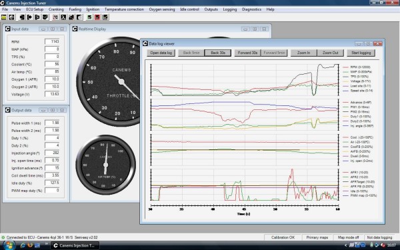Open the Fueling menu
Image resolution: width=400 pixels, height=250 pixels.
(x=75, y=9)
